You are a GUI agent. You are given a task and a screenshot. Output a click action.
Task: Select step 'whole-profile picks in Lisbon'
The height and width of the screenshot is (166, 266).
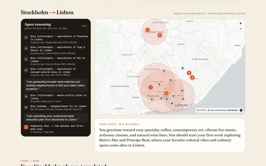click(56, 98)
